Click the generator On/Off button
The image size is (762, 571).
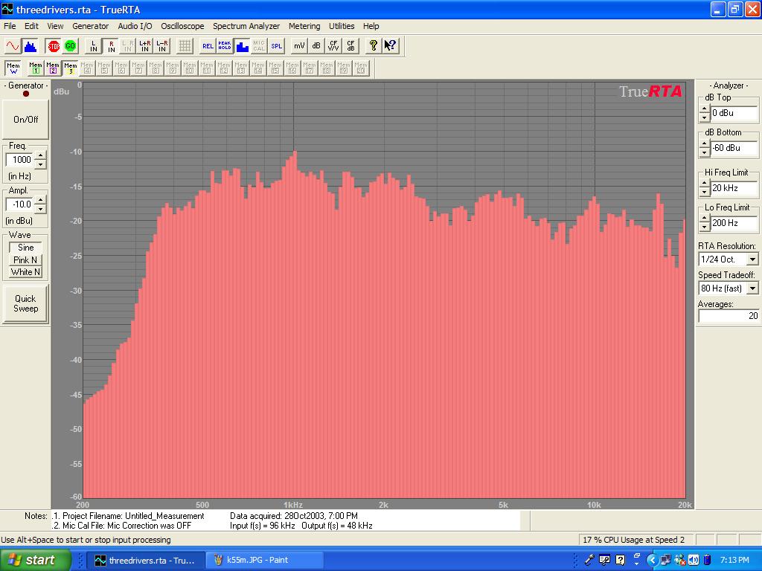[25, 120]
